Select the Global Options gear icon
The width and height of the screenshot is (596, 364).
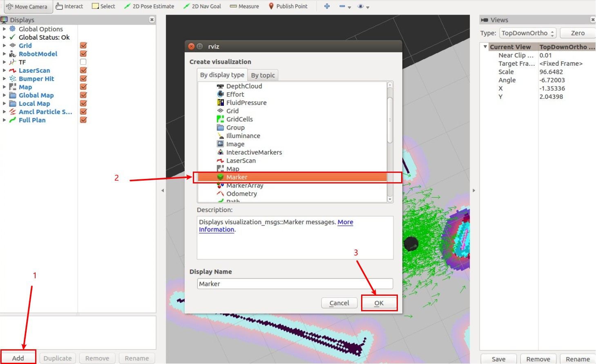click(x=13, y=29)
